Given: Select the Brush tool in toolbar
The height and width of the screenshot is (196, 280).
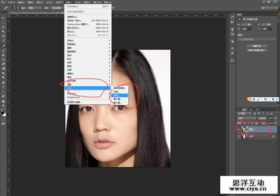Looking at the screenshot, I should [x=3, y=50].
